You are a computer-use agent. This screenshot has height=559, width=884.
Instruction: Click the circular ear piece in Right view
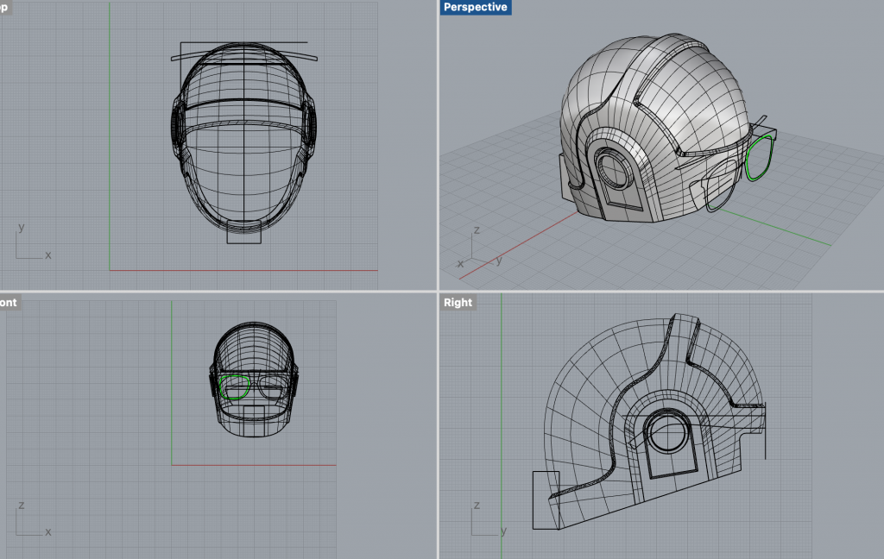point(666,433)
